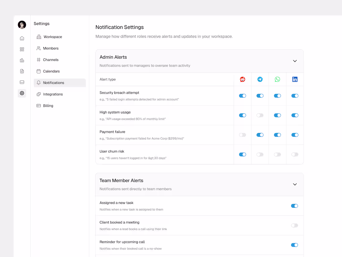Open the Members settings page
The height and width of the screenshot is (257, 342).
(50, 48)
